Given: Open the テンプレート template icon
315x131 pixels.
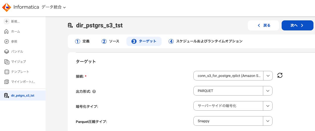Looking at the screenshot, I should (7, 72).
